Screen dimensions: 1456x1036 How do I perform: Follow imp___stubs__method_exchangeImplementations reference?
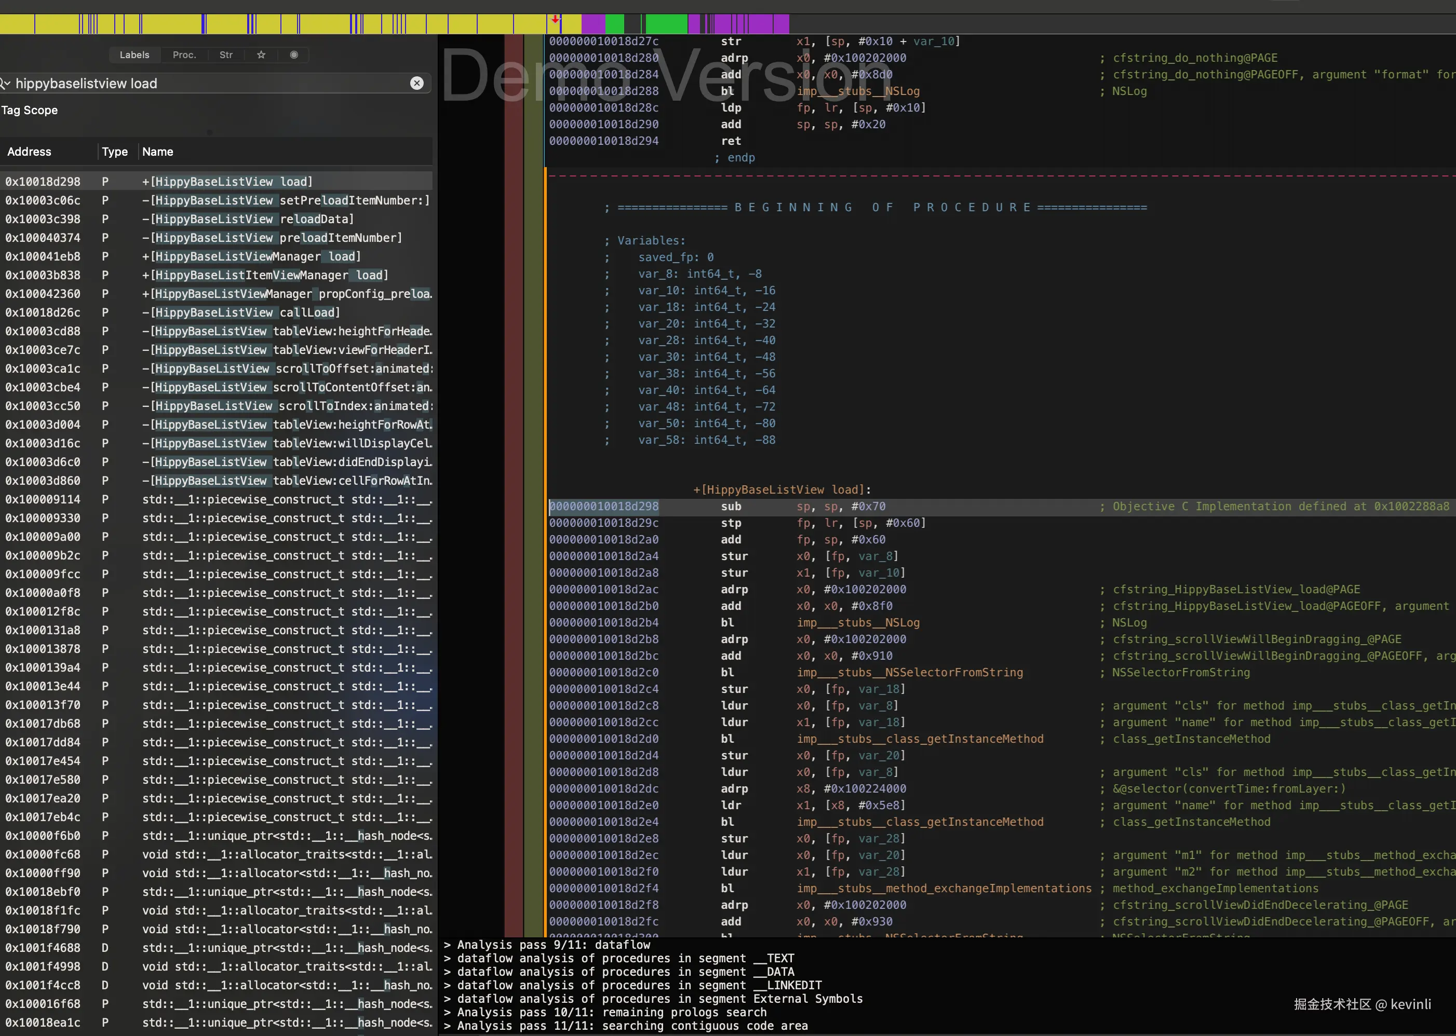tap(943, 888)
